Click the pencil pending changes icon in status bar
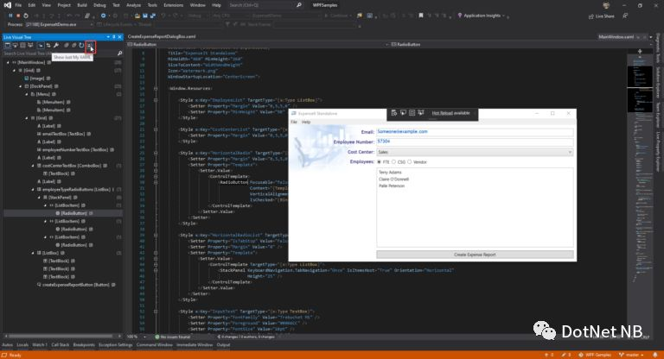This screenshot has height=359, width=664. coord(564,355)
